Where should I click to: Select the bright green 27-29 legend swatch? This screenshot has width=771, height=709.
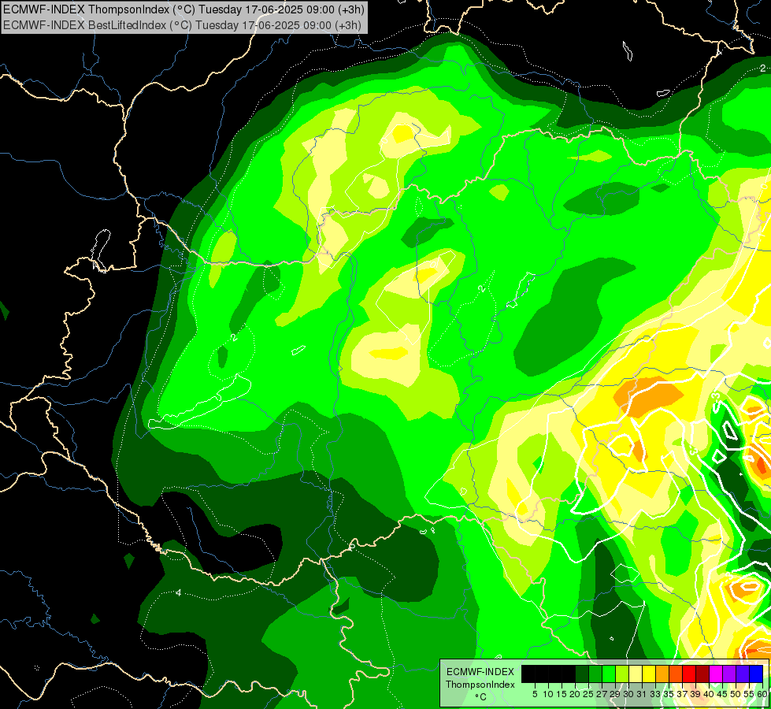(609, 674)
